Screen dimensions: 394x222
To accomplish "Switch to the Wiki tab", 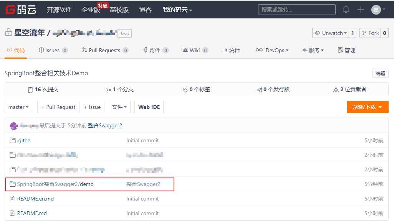I will [x=195, y=50].
